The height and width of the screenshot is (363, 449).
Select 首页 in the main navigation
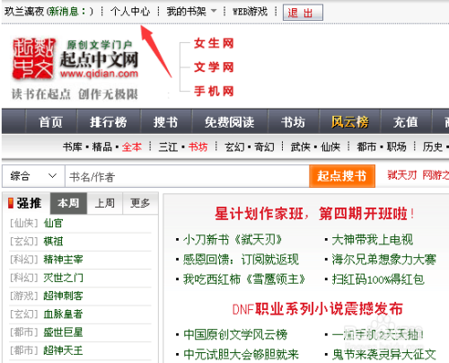point(50,122)
